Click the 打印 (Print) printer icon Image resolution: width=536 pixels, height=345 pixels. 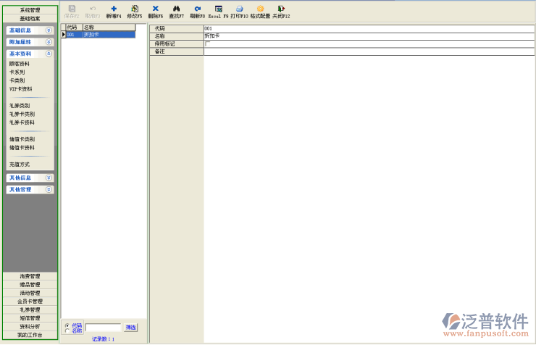239,9
